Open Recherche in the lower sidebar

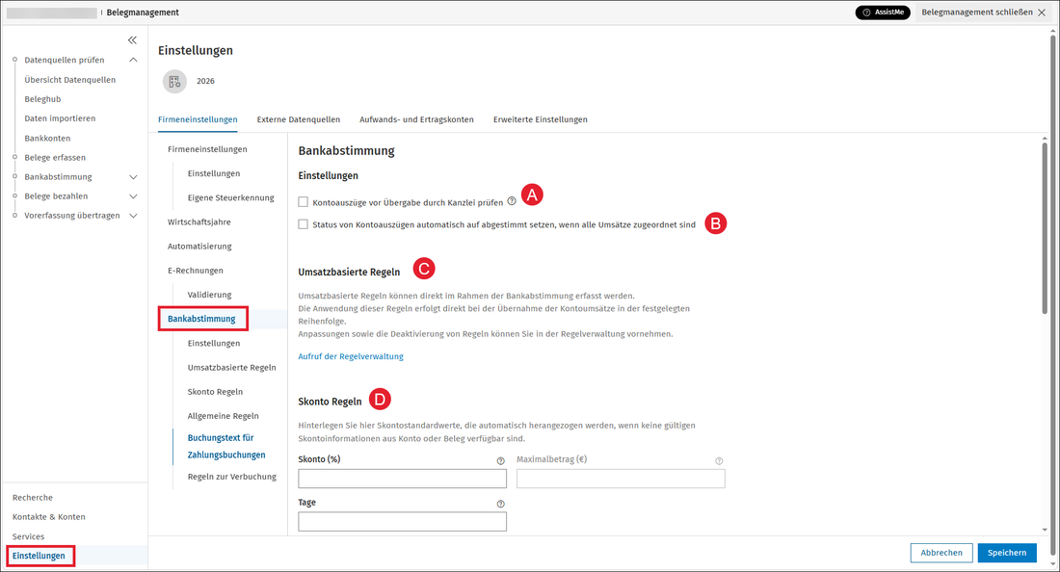tap(33, 498)
